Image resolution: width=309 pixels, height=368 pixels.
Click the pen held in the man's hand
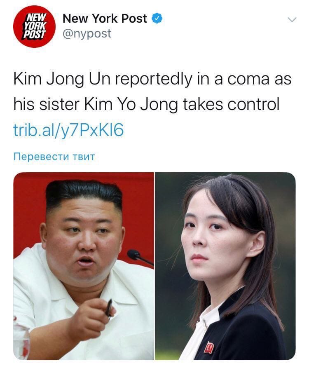(109, 309)
